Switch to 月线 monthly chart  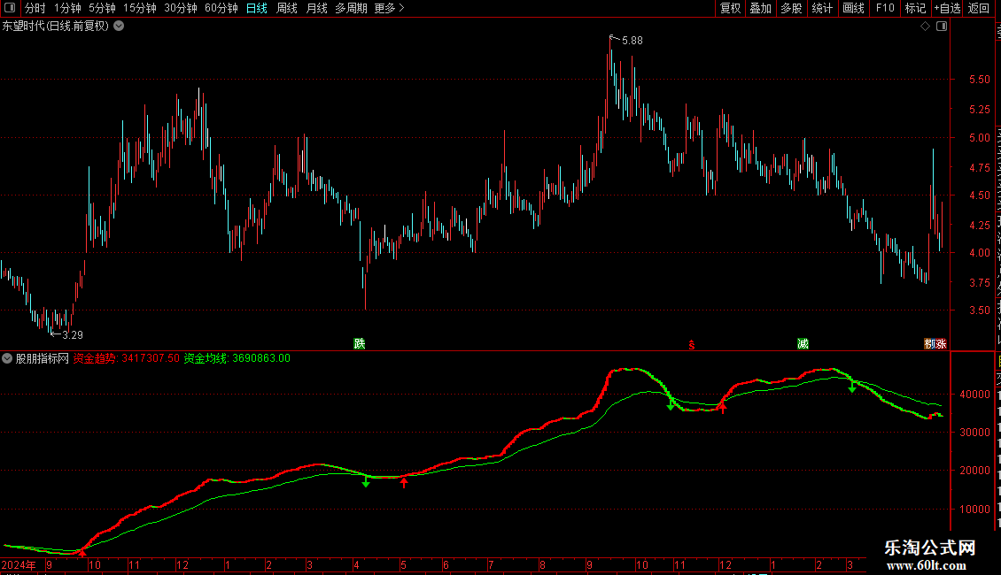click(316, 8)
